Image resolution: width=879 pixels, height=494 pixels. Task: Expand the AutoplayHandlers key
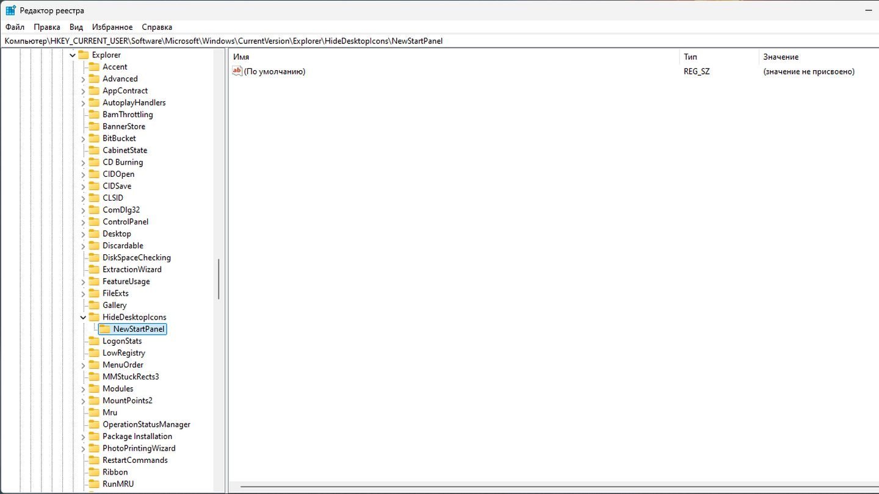[83, 103]
